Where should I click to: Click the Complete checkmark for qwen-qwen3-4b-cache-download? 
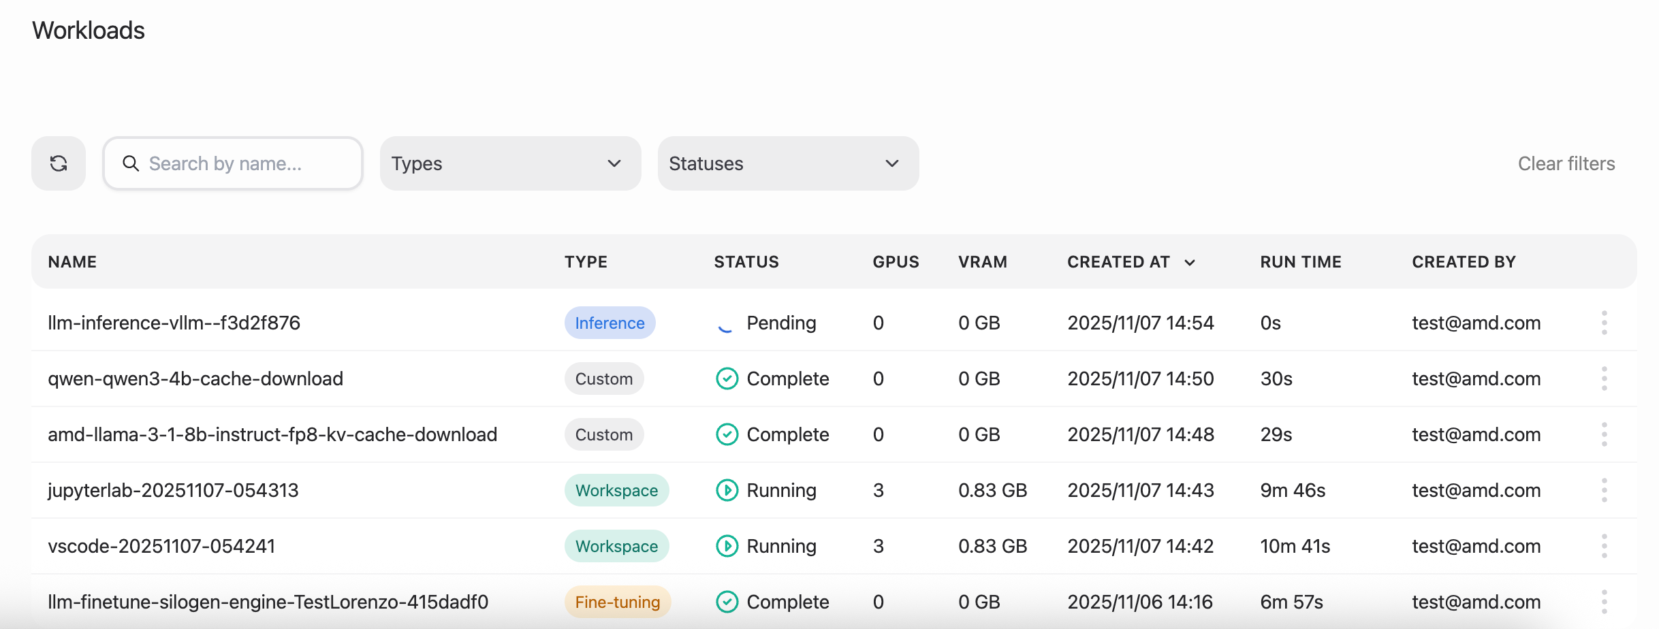point(726,378)
